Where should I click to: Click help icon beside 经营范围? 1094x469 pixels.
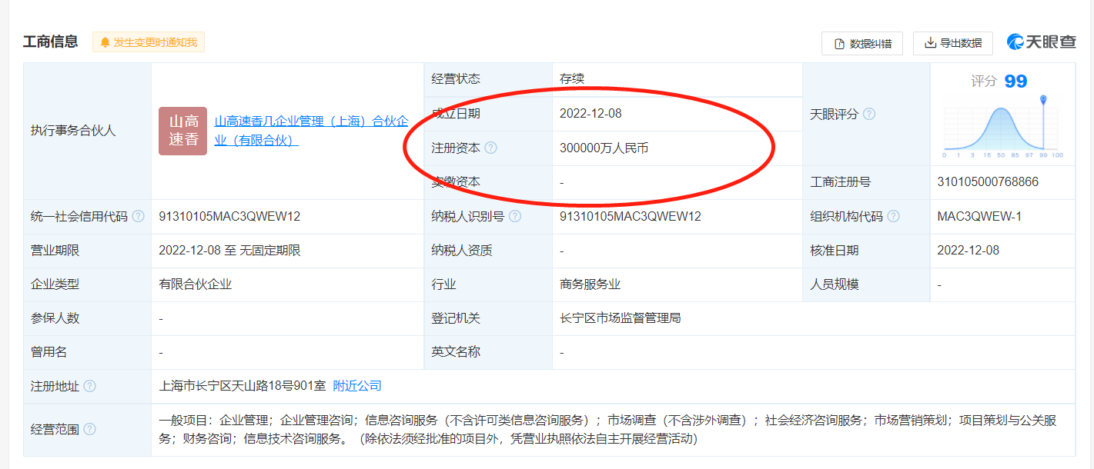tap(89, 429)
